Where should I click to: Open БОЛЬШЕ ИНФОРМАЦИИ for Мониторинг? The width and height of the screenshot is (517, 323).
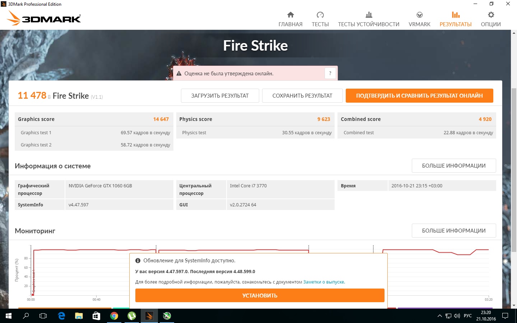click(454, 231)
